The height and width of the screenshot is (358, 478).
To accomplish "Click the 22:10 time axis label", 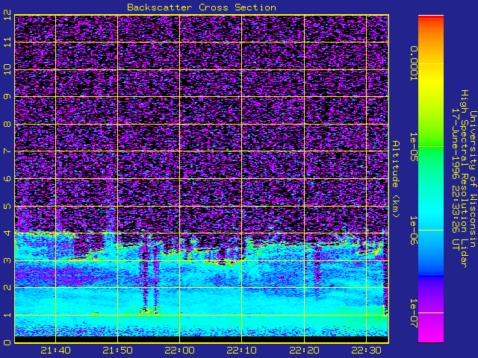I will point(242,351).
